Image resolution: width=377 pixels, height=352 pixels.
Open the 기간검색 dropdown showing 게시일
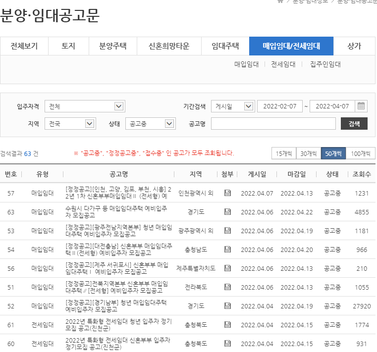(x=233, y=106)
